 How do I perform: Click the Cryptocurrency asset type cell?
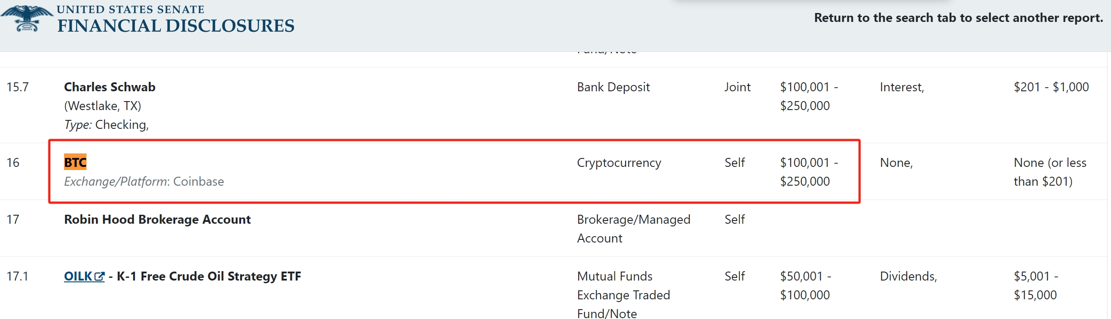point(619,162)
